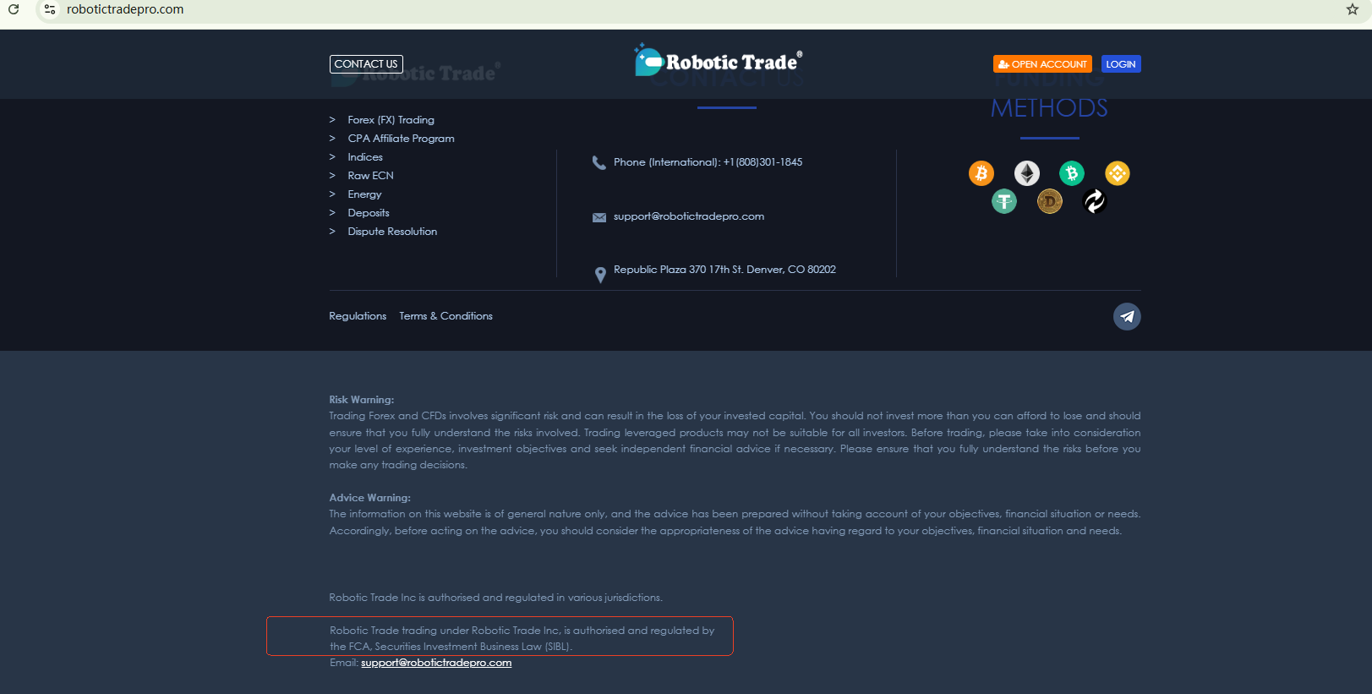Click the orange OPEN ACCOUNT button
Screen dimensions: 1372x694
[1042, 64]
